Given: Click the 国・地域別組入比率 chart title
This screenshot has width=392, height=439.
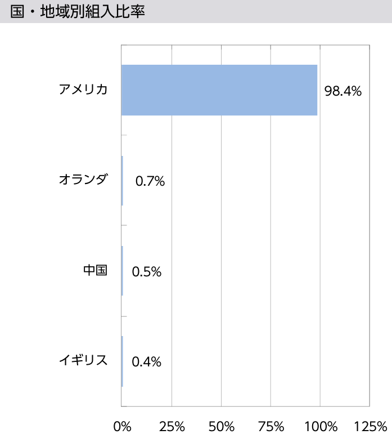Looking at the screenshot, I should pyautogui.click(x=78, y=12).
